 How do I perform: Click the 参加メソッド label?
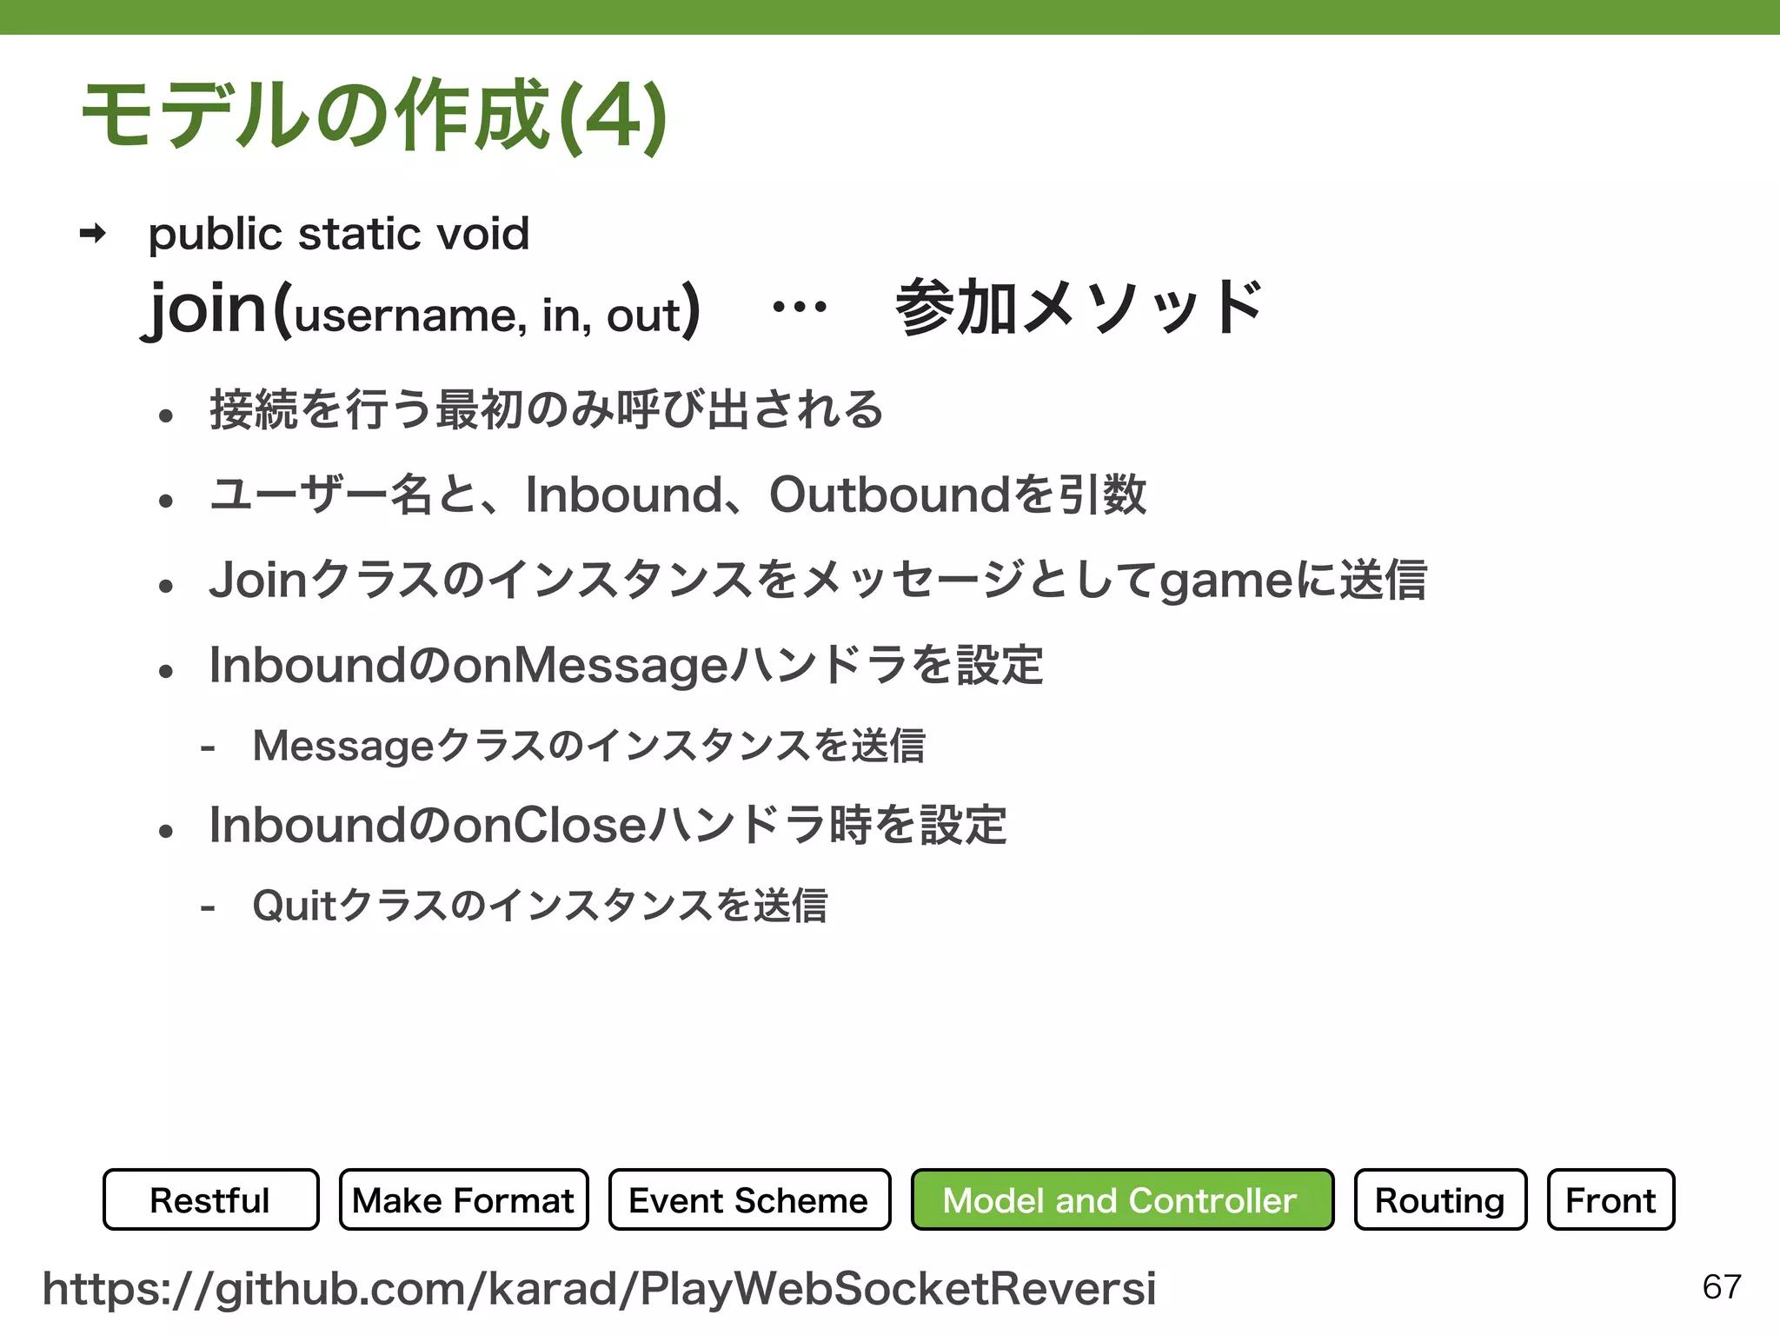point(1078,307)
